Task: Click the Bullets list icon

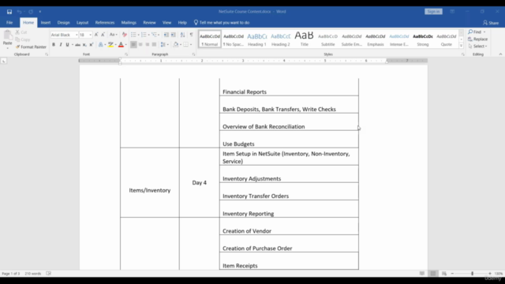Action: (133, 35)
